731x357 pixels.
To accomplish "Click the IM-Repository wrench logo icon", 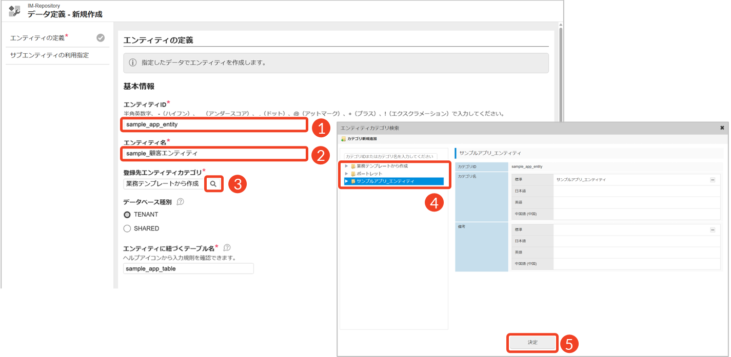I will [x=14, y=11].
